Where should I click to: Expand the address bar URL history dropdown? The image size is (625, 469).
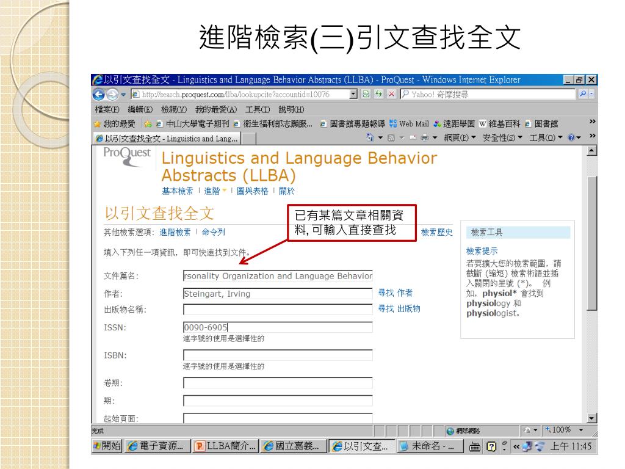click(353, 94)
